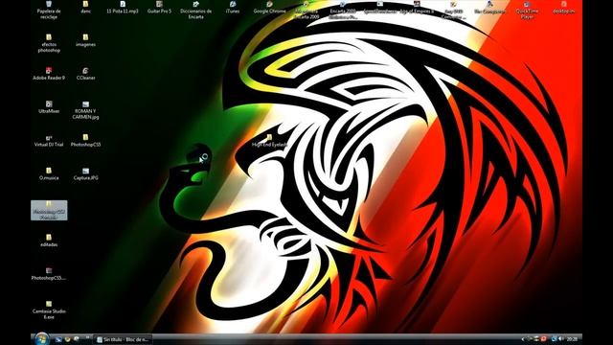The width and height of the screenshot is (613, 345).
Task: Select the High End Eyelash folder
Action: (x=269, y=141)
